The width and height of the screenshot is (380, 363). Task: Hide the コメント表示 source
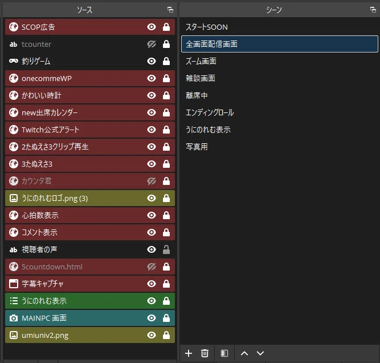pyautogui.click(x=152, y=232)
